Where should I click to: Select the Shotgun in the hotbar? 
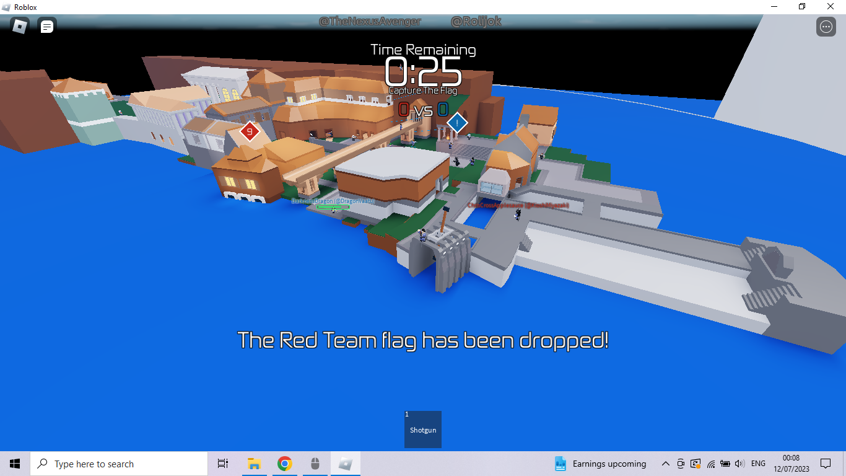coord(423,429)
